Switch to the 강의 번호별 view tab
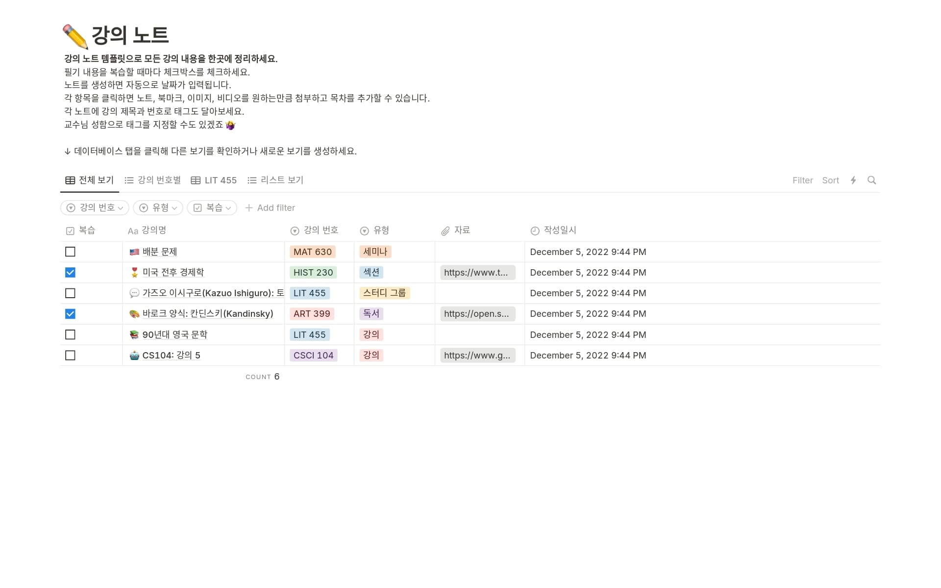The width and height of the screenshot is (941, 588). point(153,180)
